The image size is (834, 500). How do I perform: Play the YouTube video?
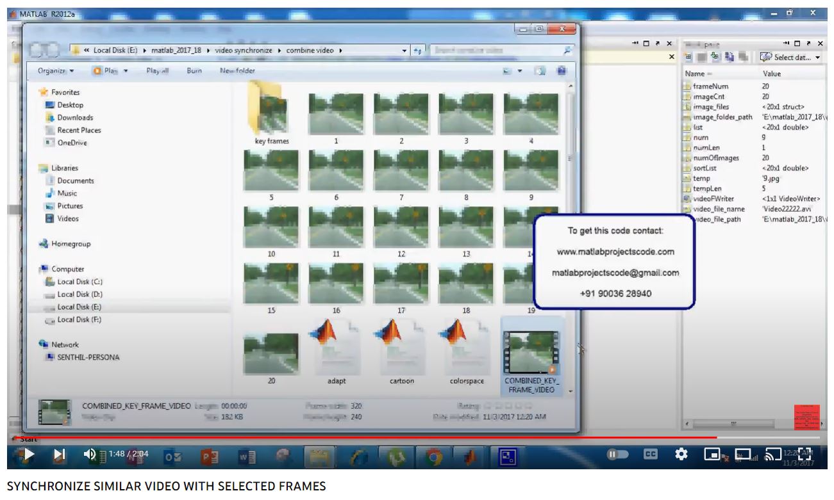28,455
